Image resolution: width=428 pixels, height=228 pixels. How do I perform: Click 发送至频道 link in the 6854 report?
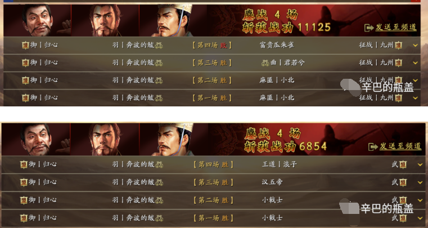tap(400, 146)
